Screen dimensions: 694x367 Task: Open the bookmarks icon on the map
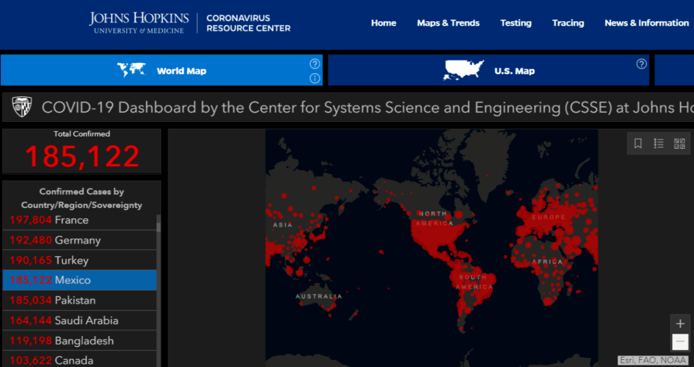coord(638,143)
